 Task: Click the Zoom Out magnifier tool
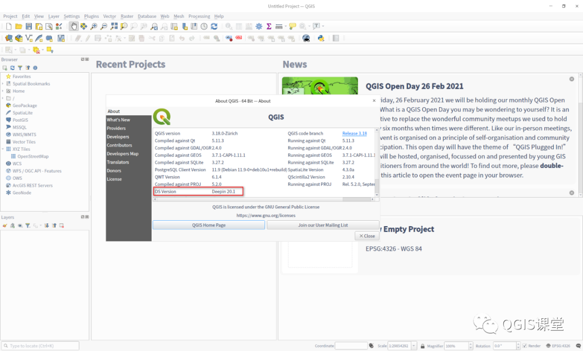[x=104, y=26]
